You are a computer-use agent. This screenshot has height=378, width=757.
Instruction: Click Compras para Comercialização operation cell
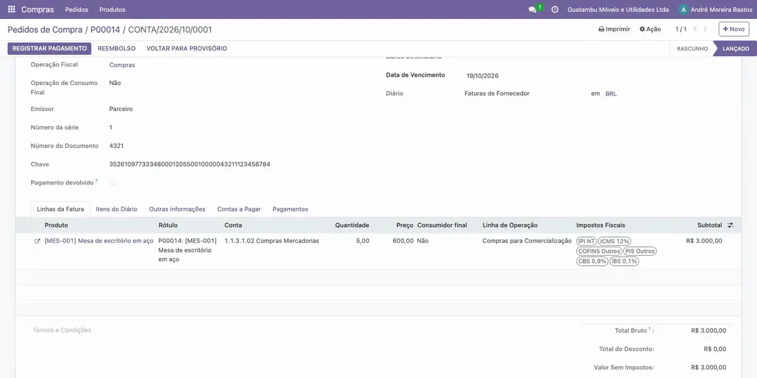[527, 241]
